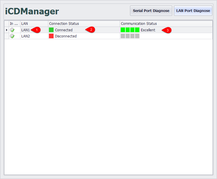Click the gear icon in the LAN2 row
The width and height of the screenshot is (217, 179).
12,36
